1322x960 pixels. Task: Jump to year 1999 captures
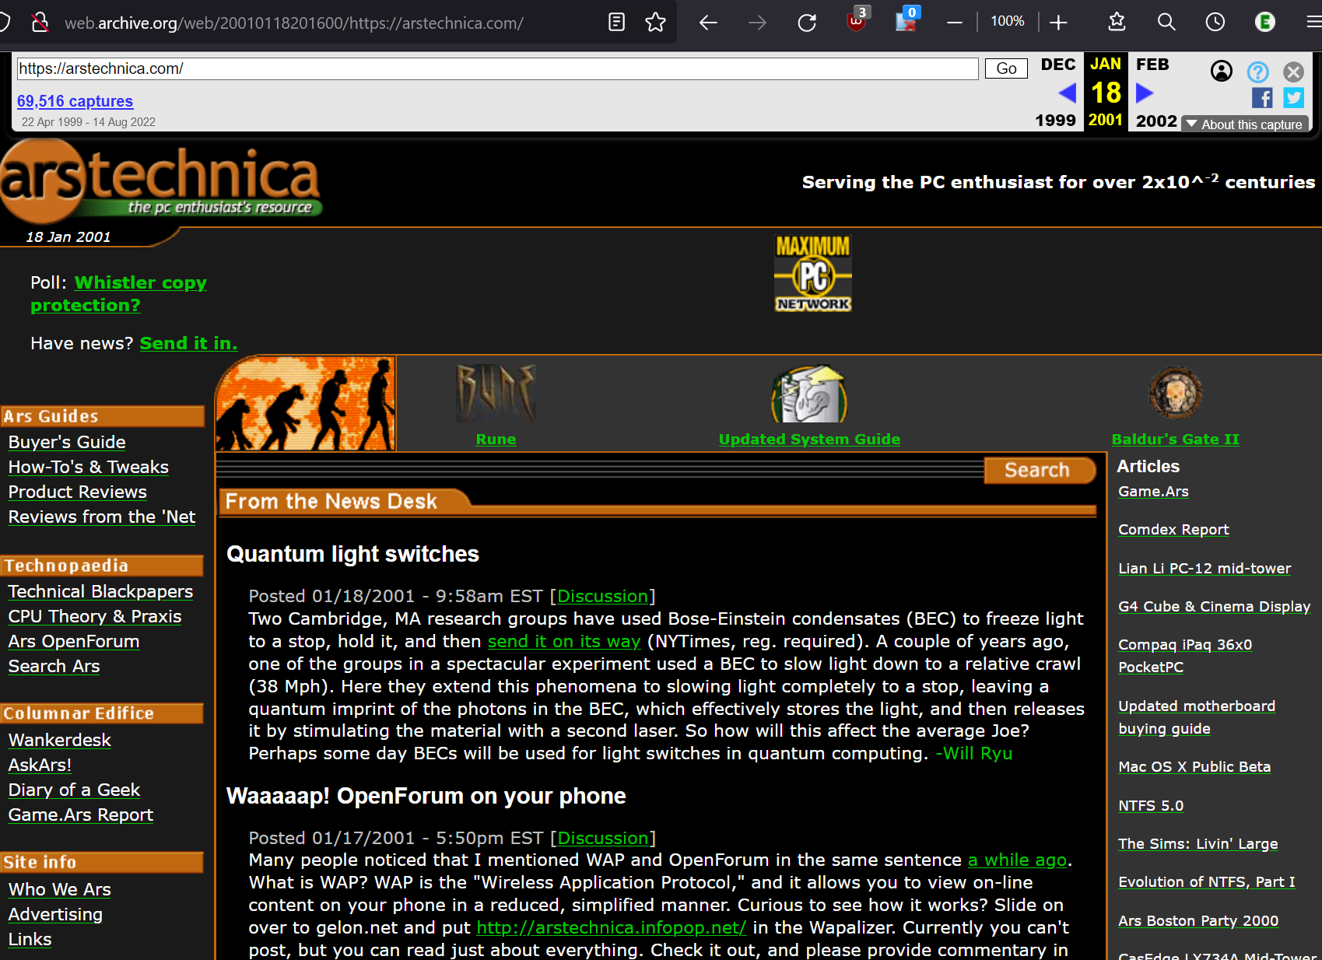pos(1055,121)
